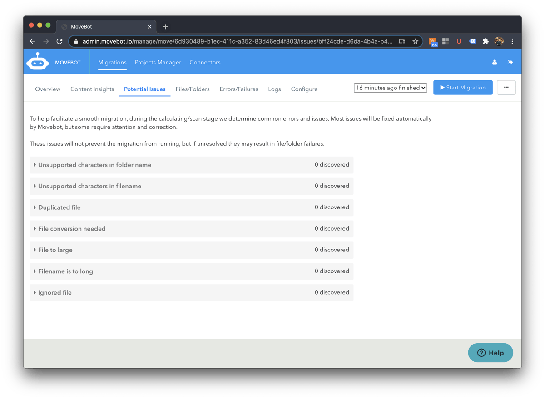Click the user account icon in the blue navbar

[494, 62]
